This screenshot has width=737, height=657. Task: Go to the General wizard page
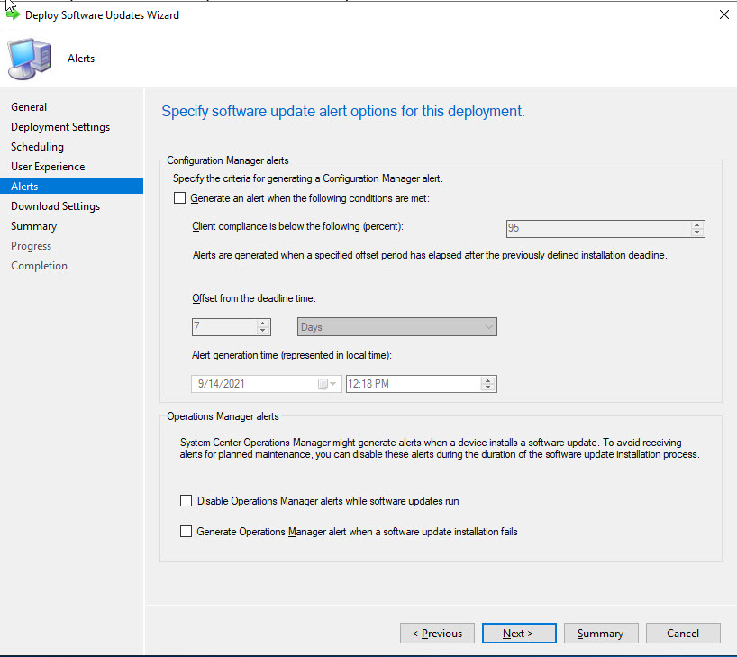pyautogui.click(x=29, y=107)
